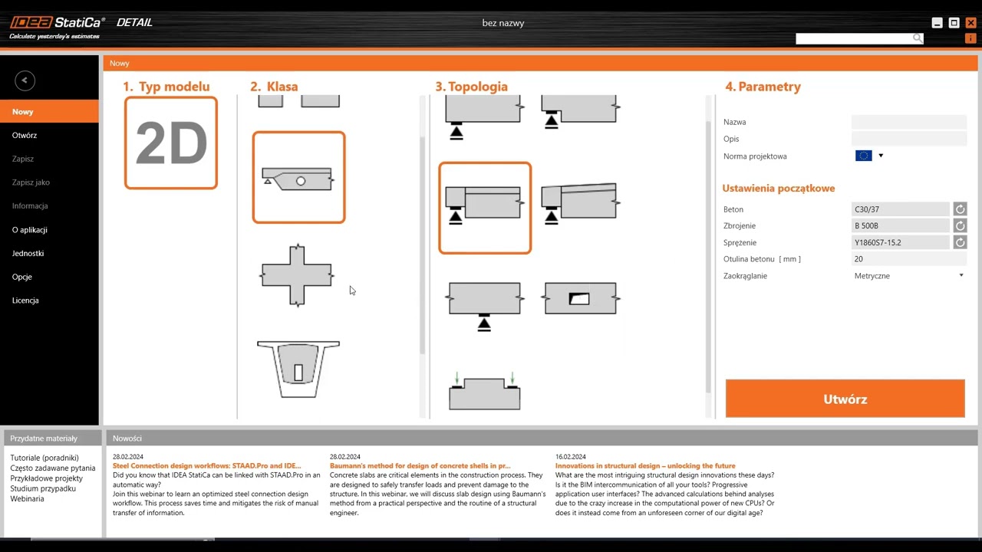
Task: Open the design code flag dropdown
Action: point(881,156)
